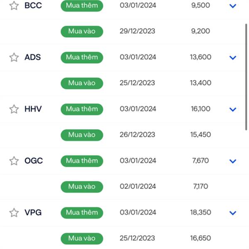Viewport: 249px width, 249px height.
Task: Toggle the favorite star for BCC
Action: [14, 5]
